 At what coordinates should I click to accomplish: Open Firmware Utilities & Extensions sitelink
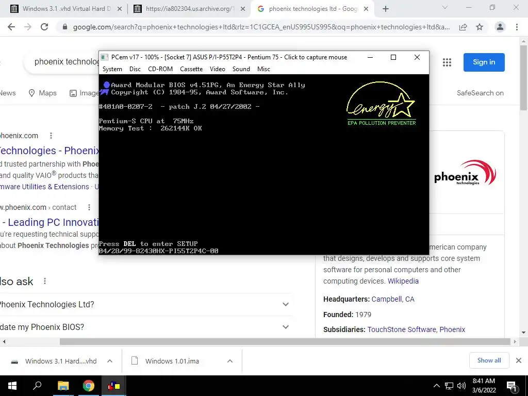(x=44, y=187)
